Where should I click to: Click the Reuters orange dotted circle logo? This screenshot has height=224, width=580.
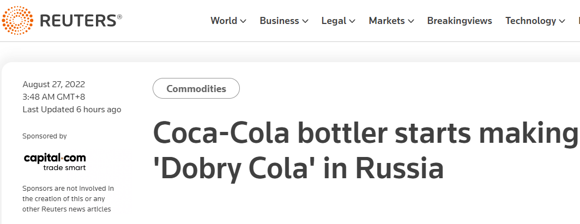click(x=17, y=21)
